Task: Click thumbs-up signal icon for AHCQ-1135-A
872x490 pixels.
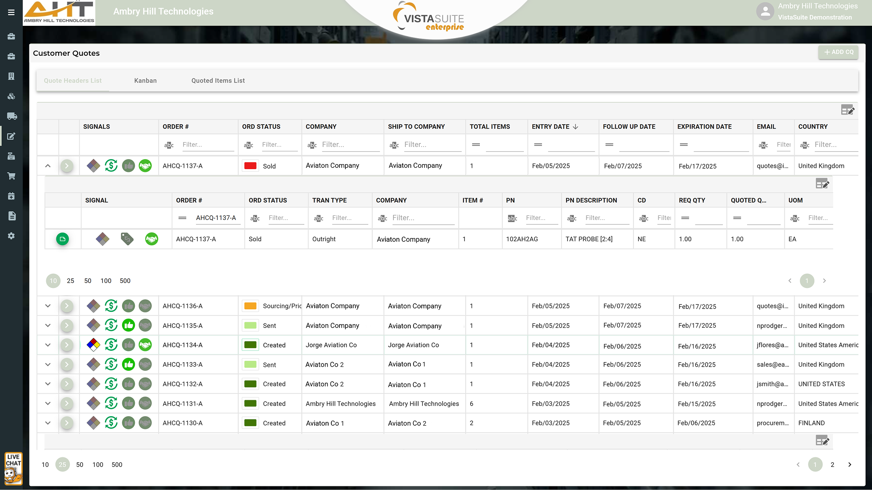Action: (x=128, y=325)
